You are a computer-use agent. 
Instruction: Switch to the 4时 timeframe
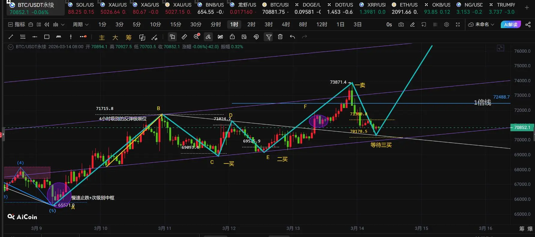pos(286,25)
